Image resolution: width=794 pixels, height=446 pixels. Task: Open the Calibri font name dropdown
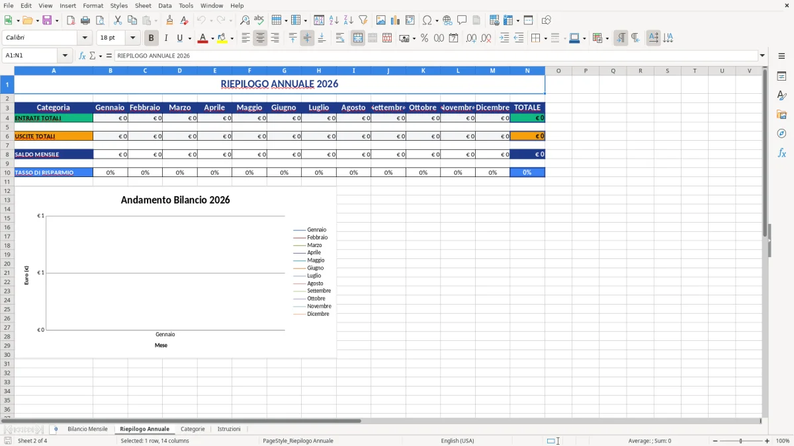[85, 38]
